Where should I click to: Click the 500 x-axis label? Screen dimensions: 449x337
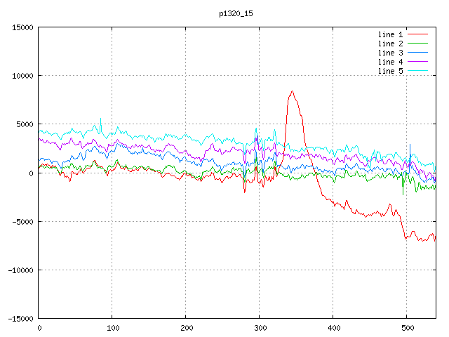tap(408, 328)
